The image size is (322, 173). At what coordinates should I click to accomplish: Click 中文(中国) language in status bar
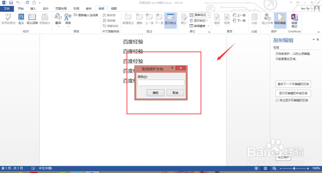(x=45, y=168)
